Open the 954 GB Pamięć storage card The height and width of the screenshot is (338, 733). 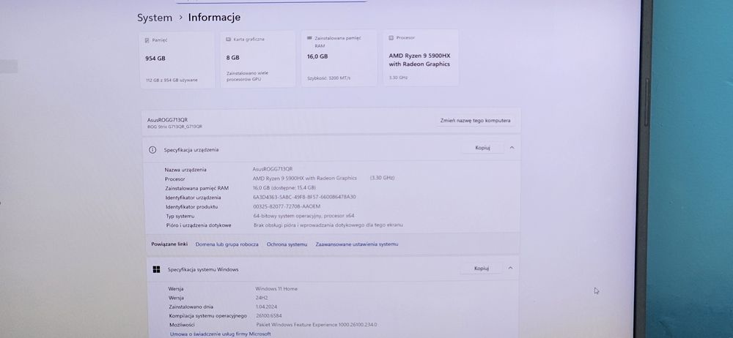[x=177, y=60]
